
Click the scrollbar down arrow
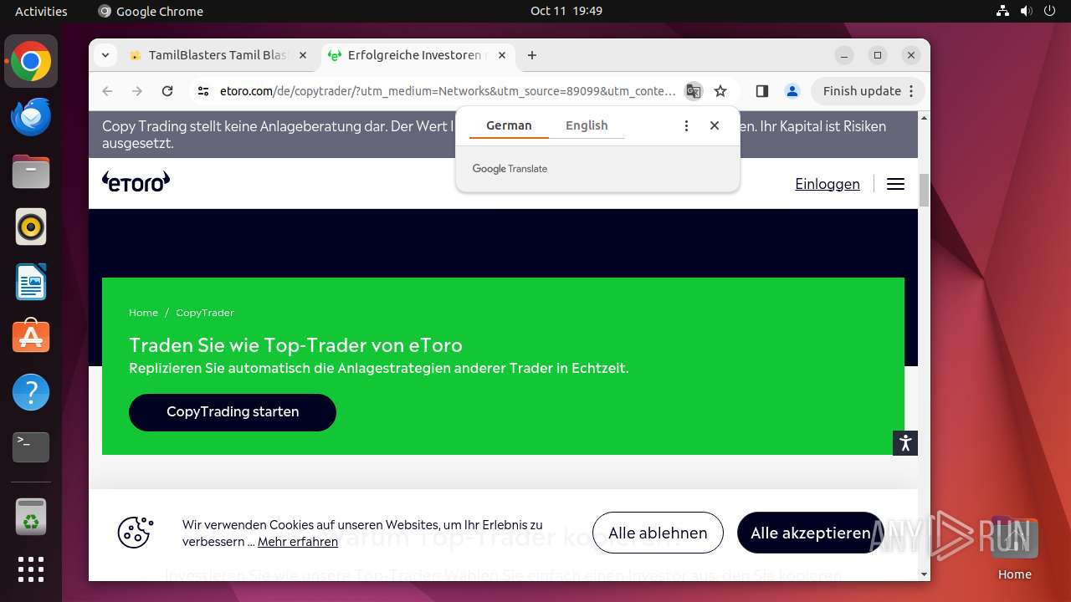click(x=924, y=574)
